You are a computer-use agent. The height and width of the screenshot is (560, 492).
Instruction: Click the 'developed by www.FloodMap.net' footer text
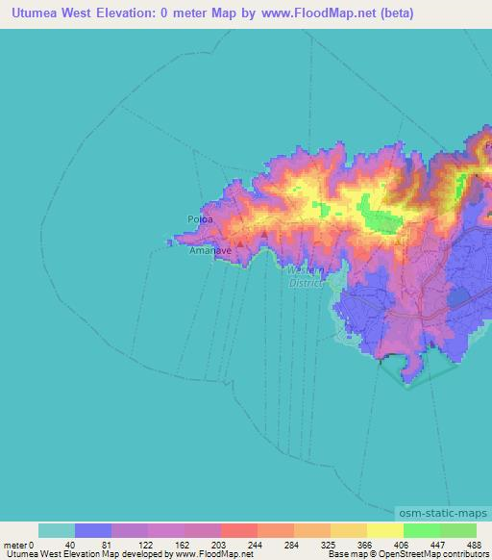[x=187, y=554]
